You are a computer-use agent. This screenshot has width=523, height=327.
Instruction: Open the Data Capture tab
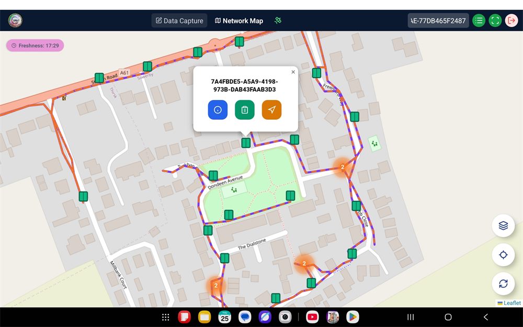click(179, 21)
